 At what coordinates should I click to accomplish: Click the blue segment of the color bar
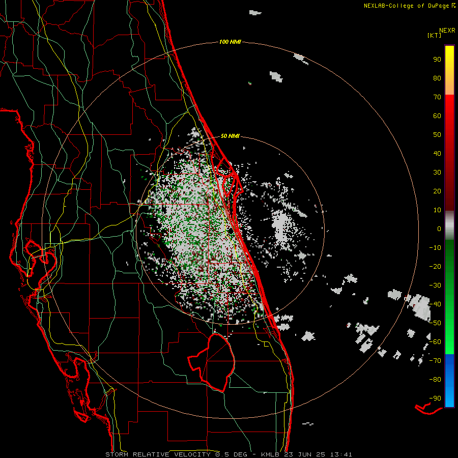point(449,381)
